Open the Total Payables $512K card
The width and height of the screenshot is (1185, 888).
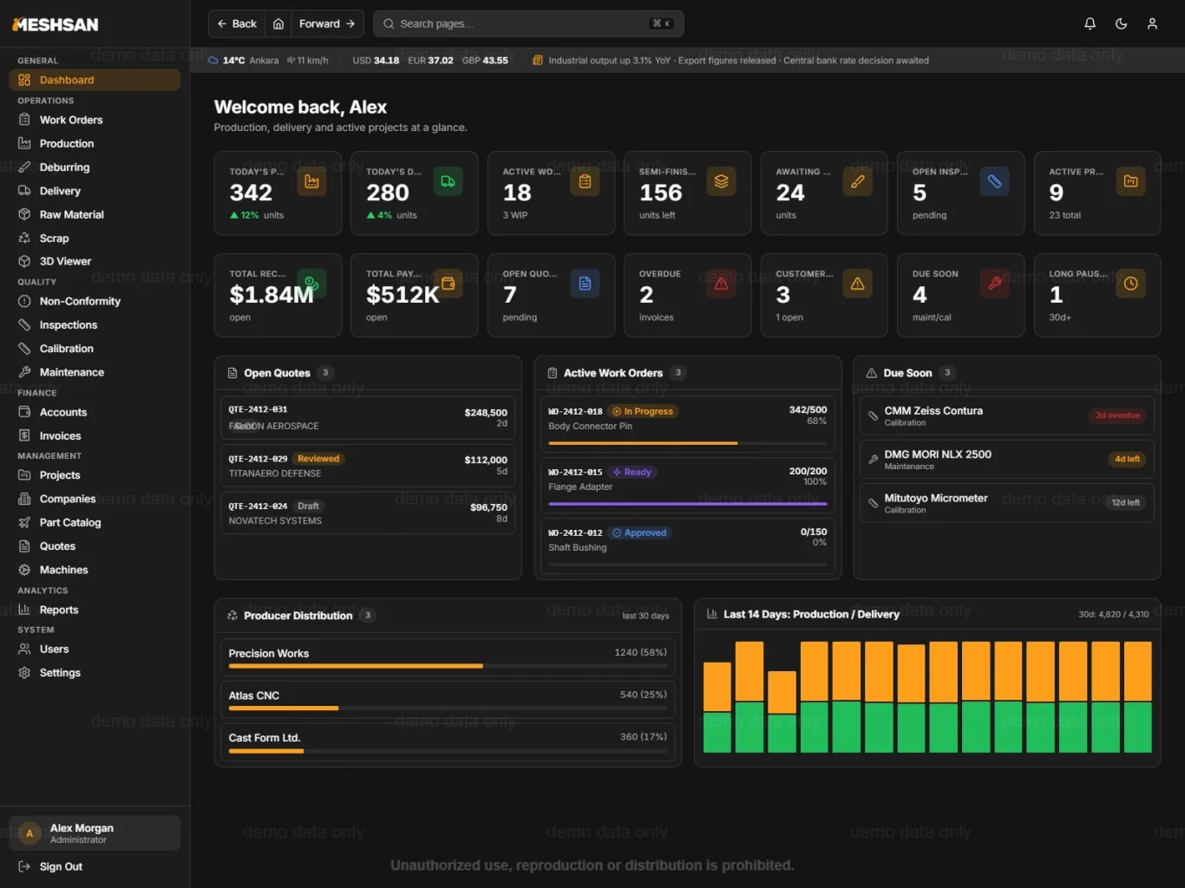pyautogui.click(x=414, y=295)
